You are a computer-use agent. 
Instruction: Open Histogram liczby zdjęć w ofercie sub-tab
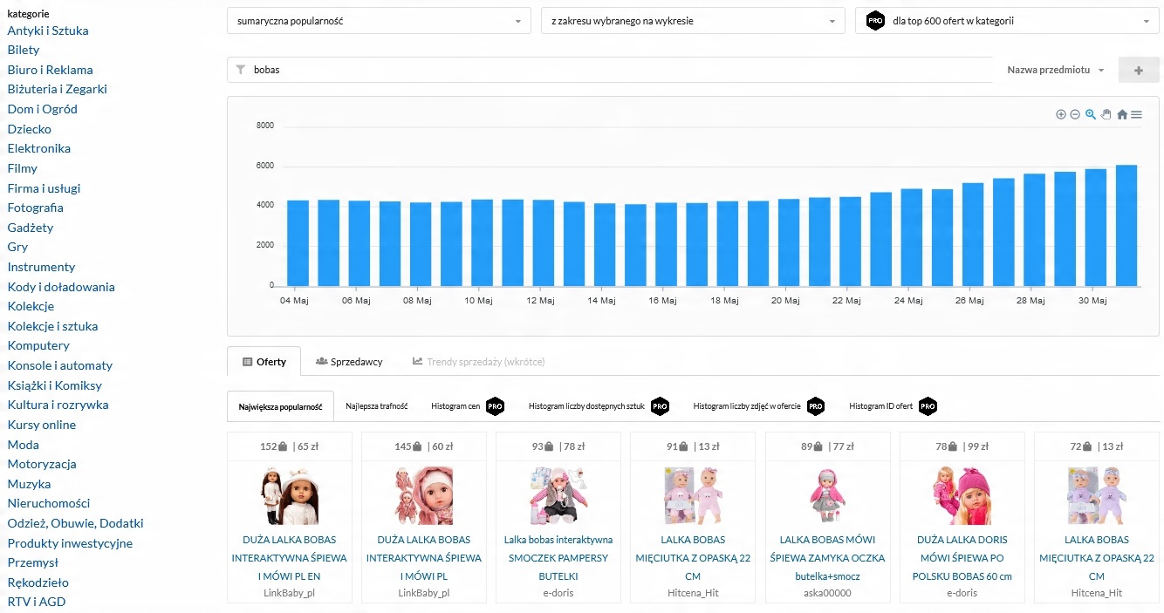point(747,406)
